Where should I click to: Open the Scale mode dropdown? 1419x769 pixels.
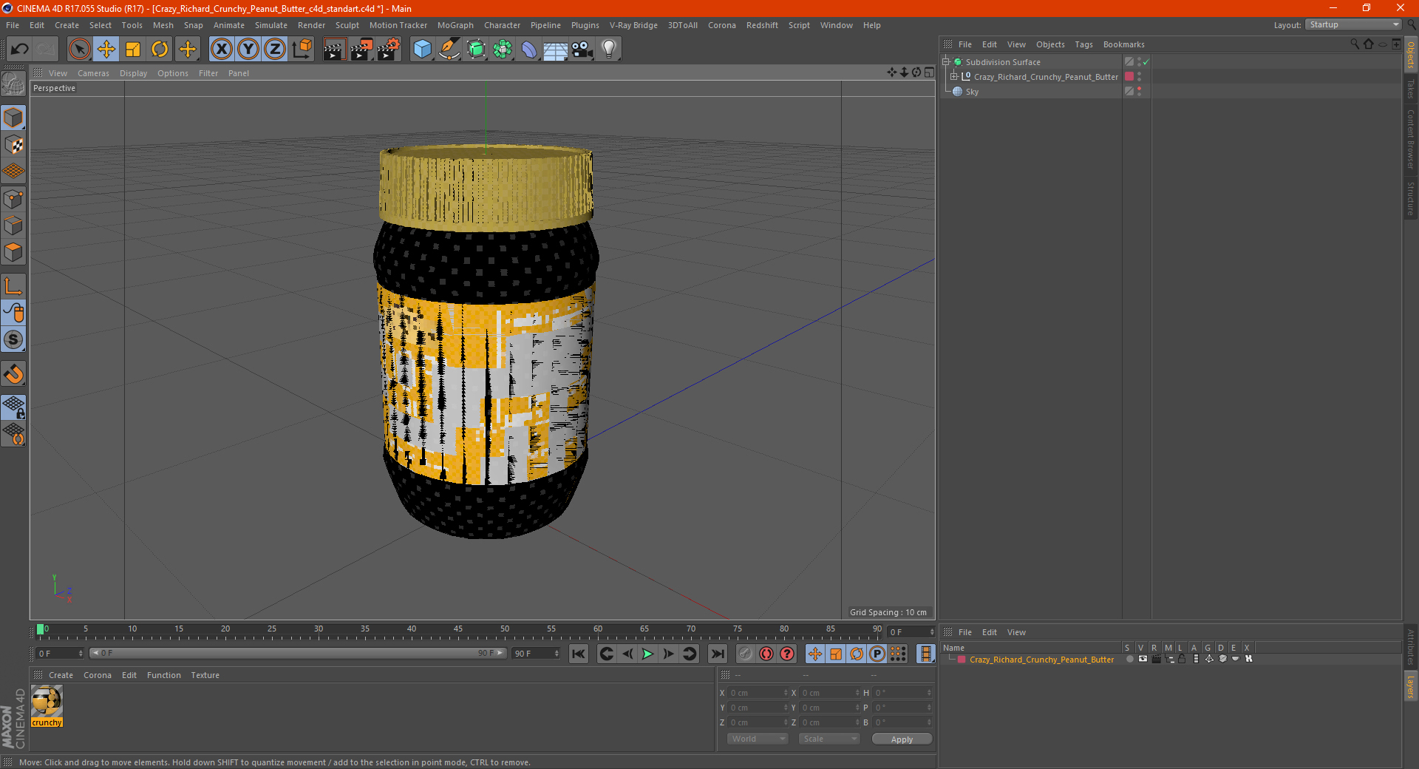tap(829, 739)
